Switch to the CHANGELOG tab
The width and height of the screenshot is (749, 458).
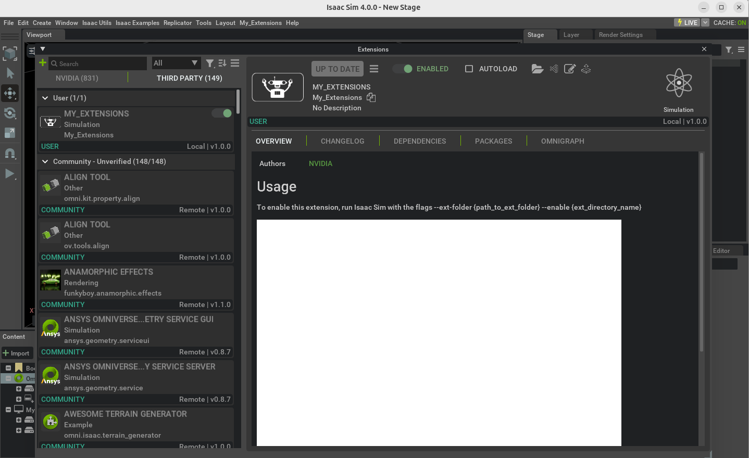click(343, 141)
